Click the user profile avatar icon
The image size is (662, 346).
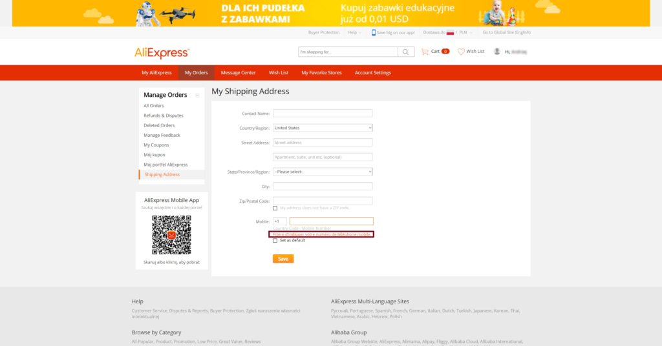497,52
